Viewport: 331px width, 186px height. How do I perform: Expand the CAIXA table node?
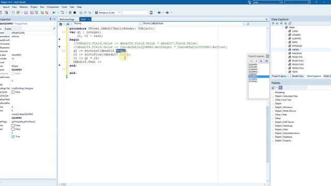286,31
